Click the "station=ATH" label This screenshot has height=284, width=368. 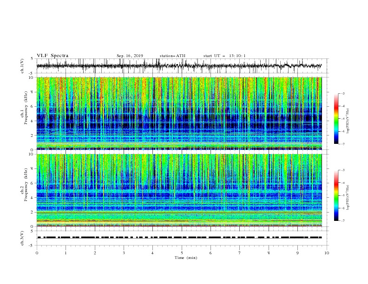tap(172, 56)
